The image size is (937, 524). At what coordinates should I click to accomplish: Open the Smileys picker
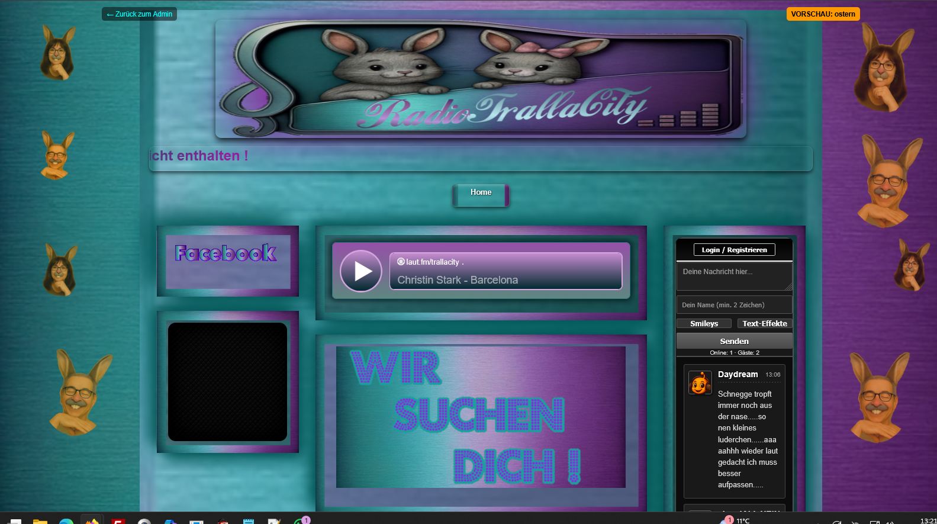[704, 323]
